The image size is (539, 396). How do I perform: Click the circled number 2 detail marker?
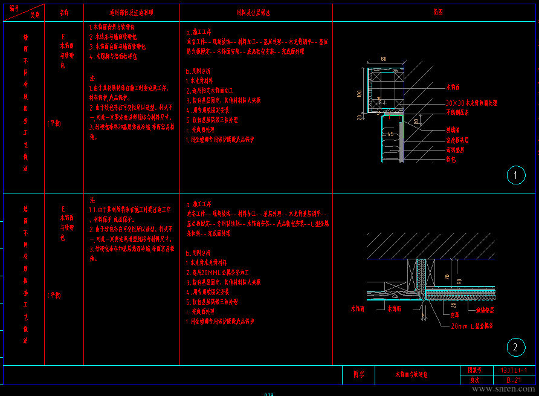[515, 347]
